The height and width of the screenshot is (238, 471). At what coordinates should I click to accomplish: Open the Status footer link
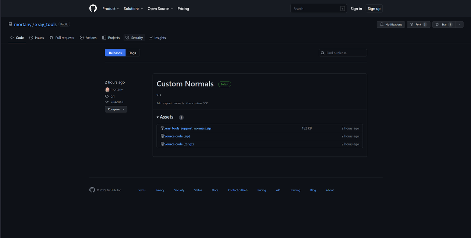[198, 190]
